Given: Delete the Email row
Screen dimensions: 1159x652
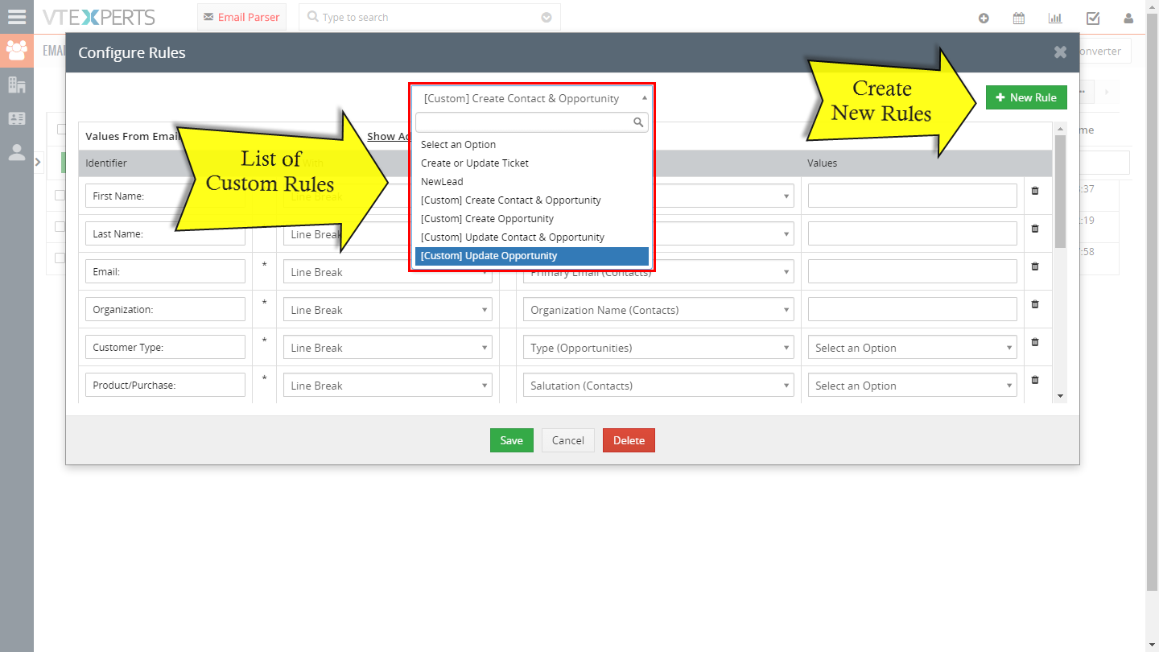Looking at the screenshot, I should (x=1035, y=266).
